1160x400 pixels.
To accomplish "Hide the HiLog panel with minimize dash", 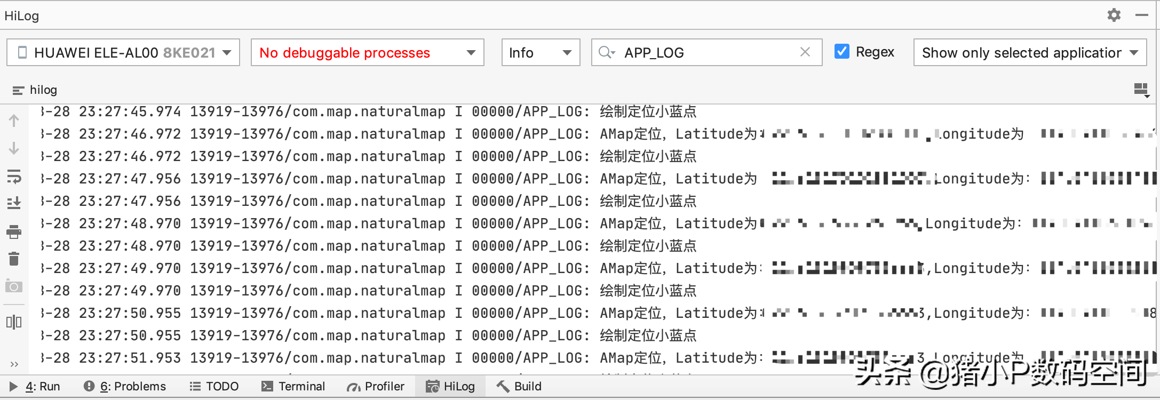I will coord(1142,15).
